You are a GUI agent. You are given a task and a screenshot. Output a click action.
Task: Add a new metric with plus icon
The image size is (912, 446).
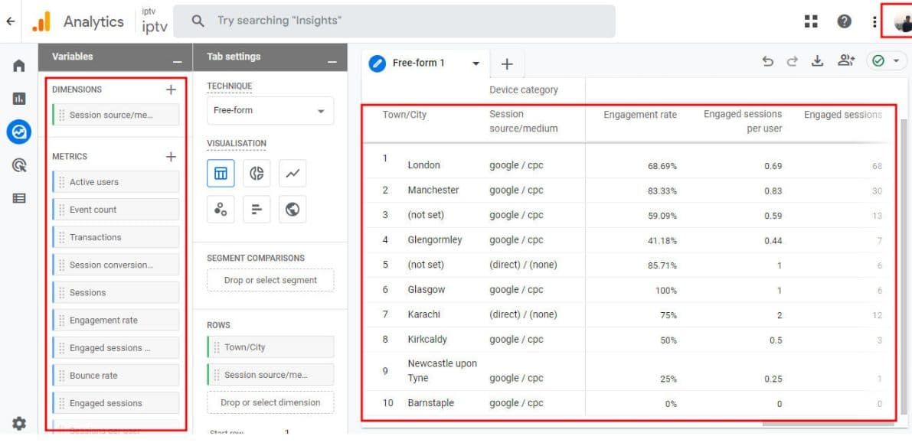click(x=171, y=156)
